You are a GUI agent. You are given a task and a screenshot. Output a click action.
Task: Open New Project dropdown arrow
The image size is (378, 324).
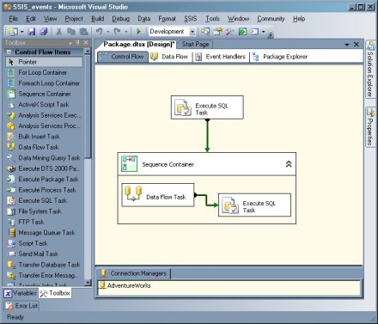click(x=21, y=32)
